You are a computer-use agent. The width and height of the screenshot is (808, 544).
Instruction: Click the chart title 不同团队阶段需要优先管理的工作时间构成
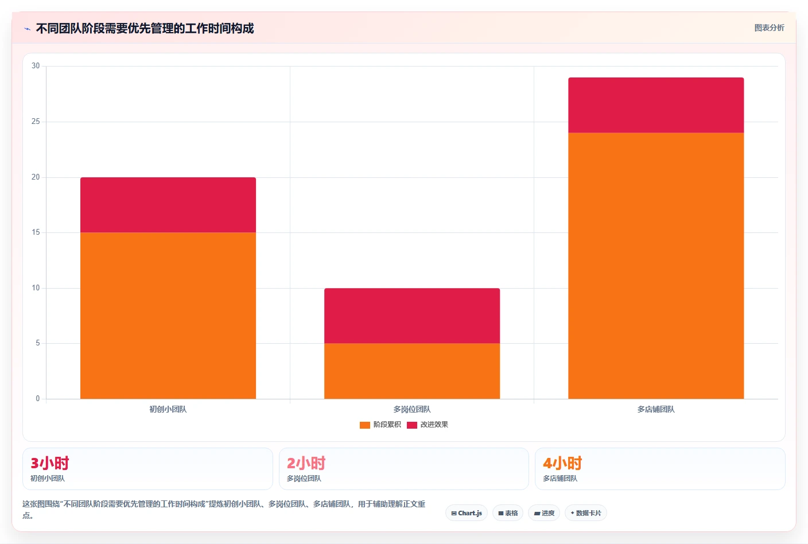tap(145, 29)
